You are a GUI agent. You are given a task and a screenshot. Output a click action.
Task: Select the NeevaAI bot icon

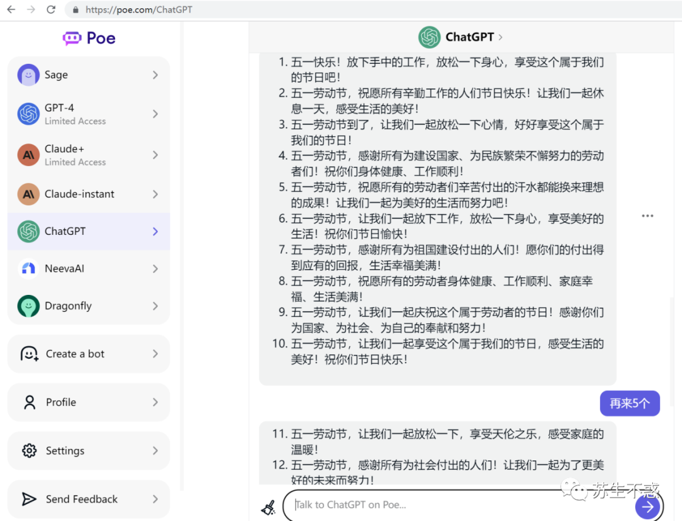(x=28, y=268)
